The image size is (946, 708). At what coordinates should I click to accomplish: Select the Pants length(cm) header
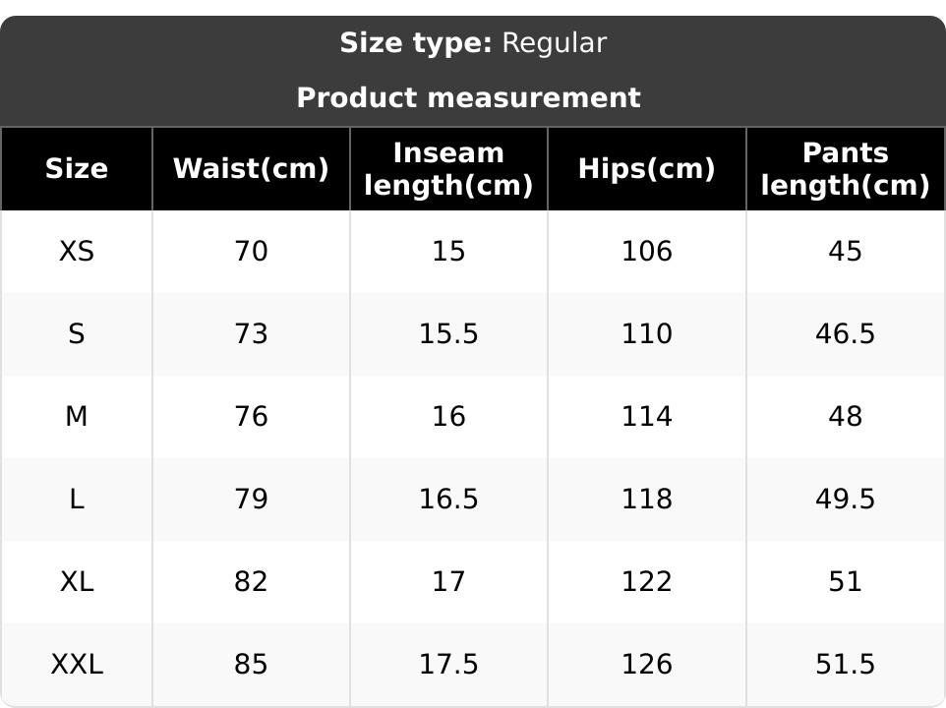click(x=845, y=169)
